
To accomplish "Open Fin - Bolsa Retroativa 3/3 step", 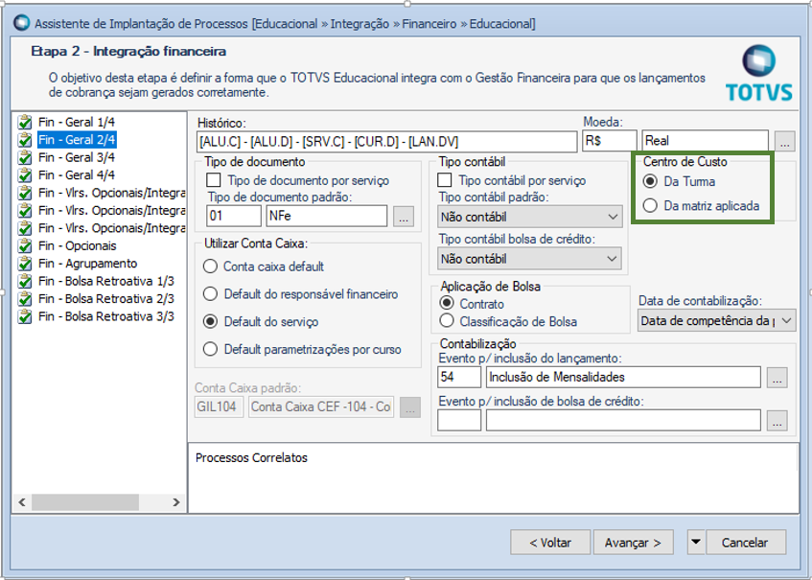I will (106, 316).
